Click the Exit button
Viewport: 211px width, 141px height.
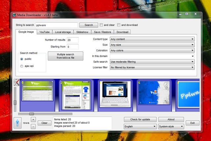(x=193, y=123)
